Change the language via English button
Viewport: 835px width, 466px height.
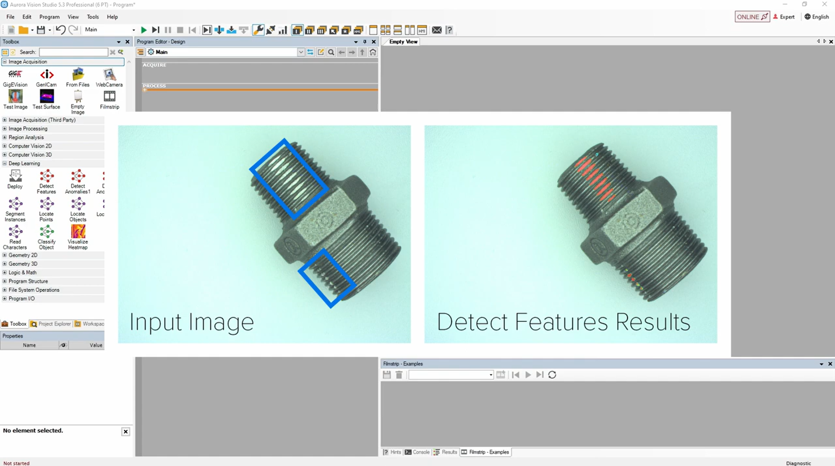click(x=817, y=17)
